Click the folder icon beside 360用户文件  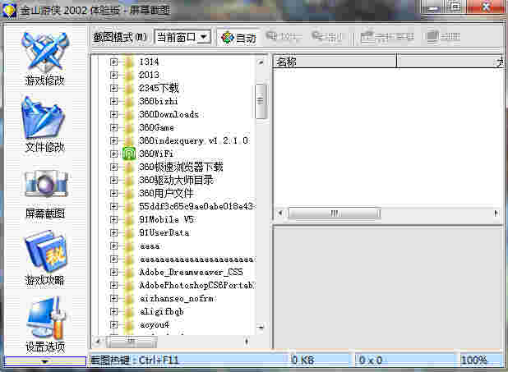point(129,193)
